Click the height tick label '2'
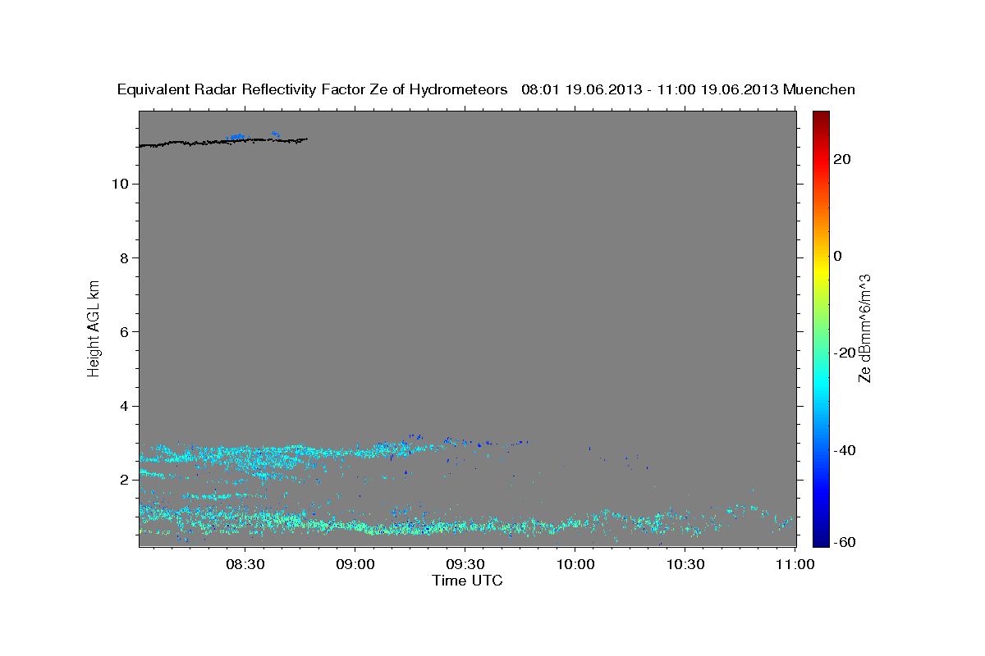Viewport: 985px width, 656px height. 126,480
